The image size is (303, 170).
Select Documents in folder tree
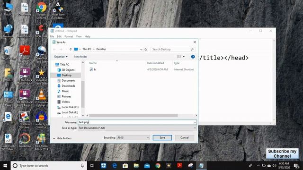68,81
